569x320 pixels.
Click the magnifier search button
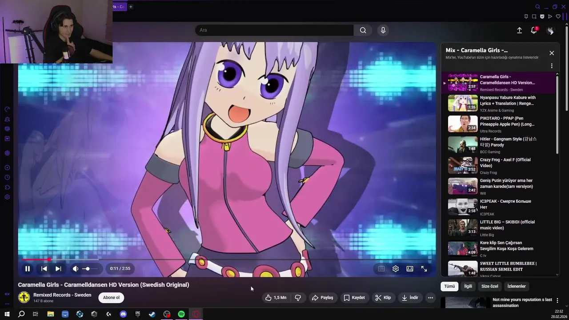pos(363,30)
